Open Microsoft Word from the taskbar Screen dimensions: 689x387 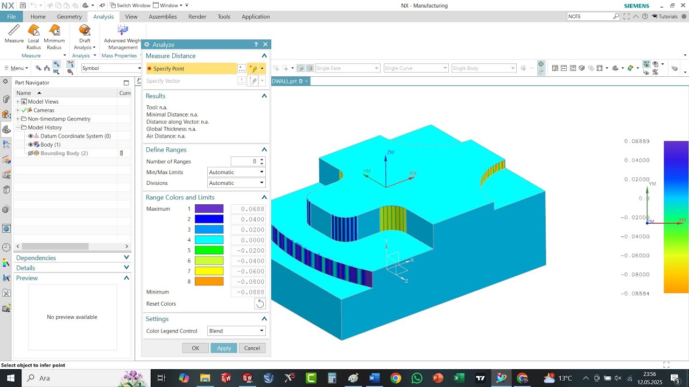click(374, 378)
